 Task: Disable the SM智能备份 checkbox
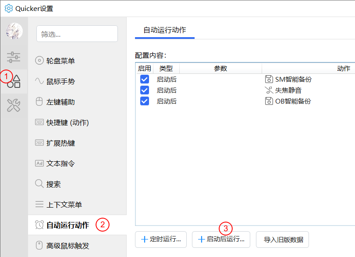pos(145,79)
